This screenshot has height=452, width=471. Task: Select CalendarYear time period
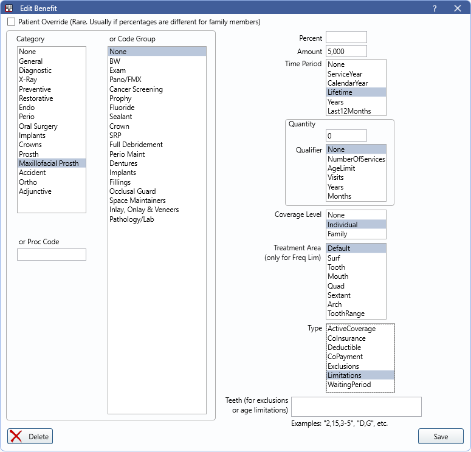[348, 83]
